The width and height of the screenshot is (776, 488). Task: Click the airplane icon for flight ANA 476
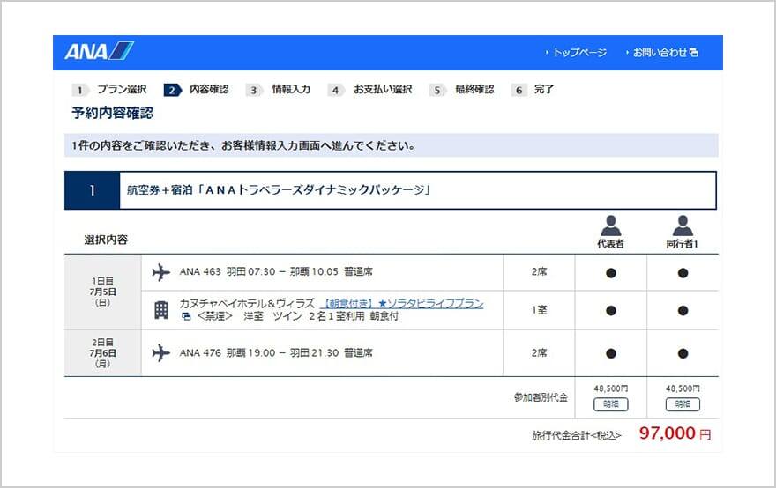click(160, 353)
